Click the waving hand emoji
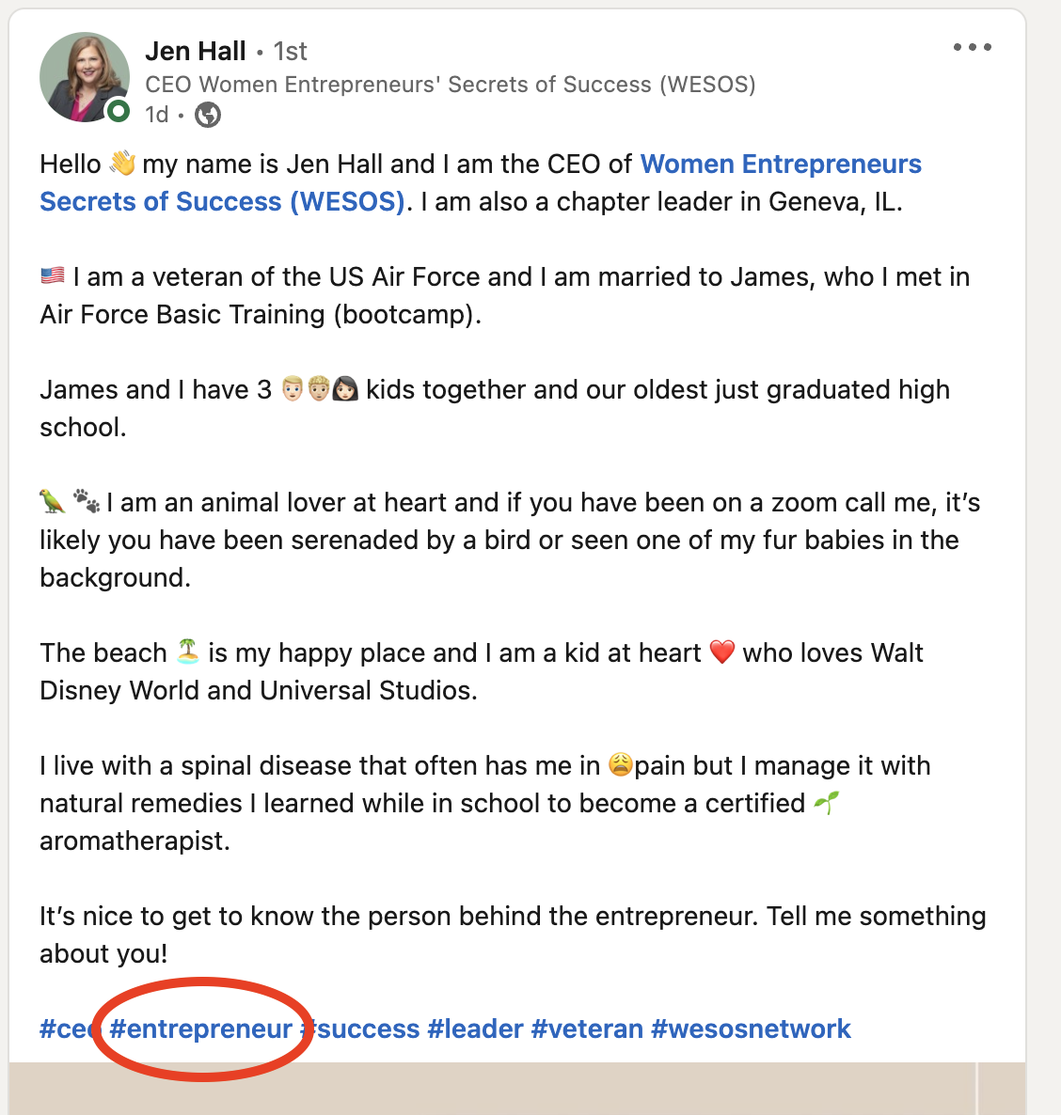The image size is (1061, 1115). 122,164
